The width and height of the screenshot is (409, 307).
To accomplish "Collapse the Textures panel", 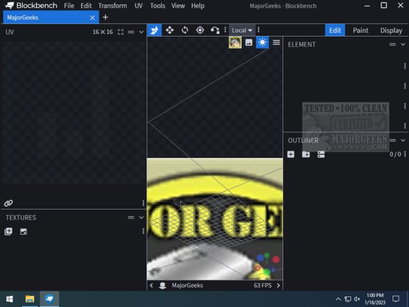I will [x=141, y=218].
